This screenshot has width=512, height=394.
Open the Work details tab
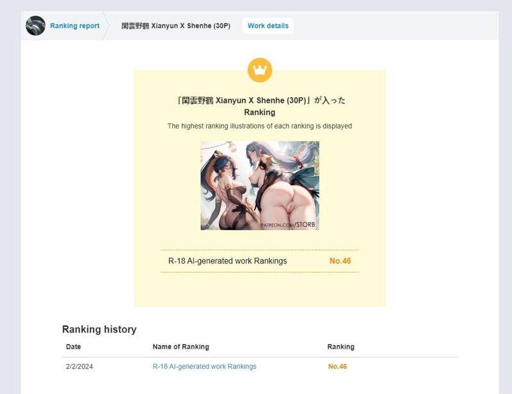(268, 26)
